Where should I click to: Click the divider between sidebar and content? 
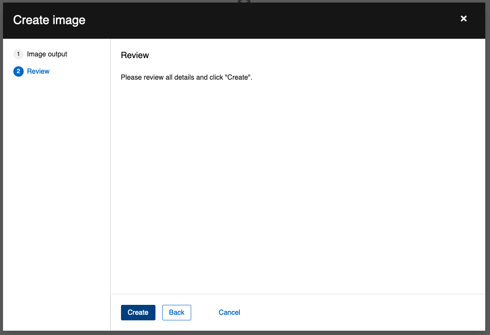coord(111,172)
